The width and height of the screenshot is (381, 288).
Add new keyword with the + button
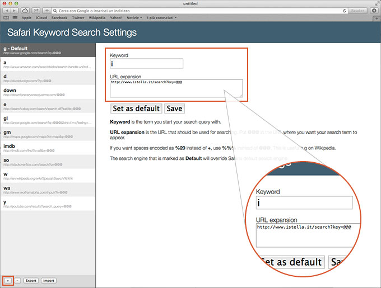click(8, 281)
